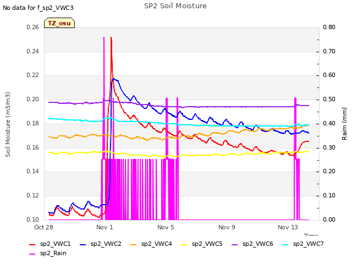Click the cyan sp2_VWC7 legend swatch

tap(285, 245)
